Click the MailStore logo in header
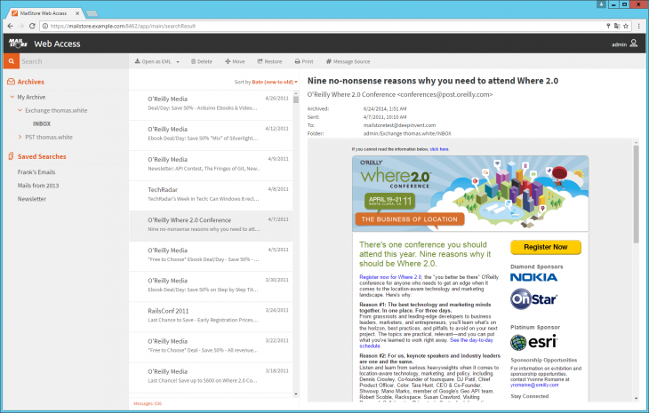The height and width of the screenshot is (413, 649). tap(18, 43)
